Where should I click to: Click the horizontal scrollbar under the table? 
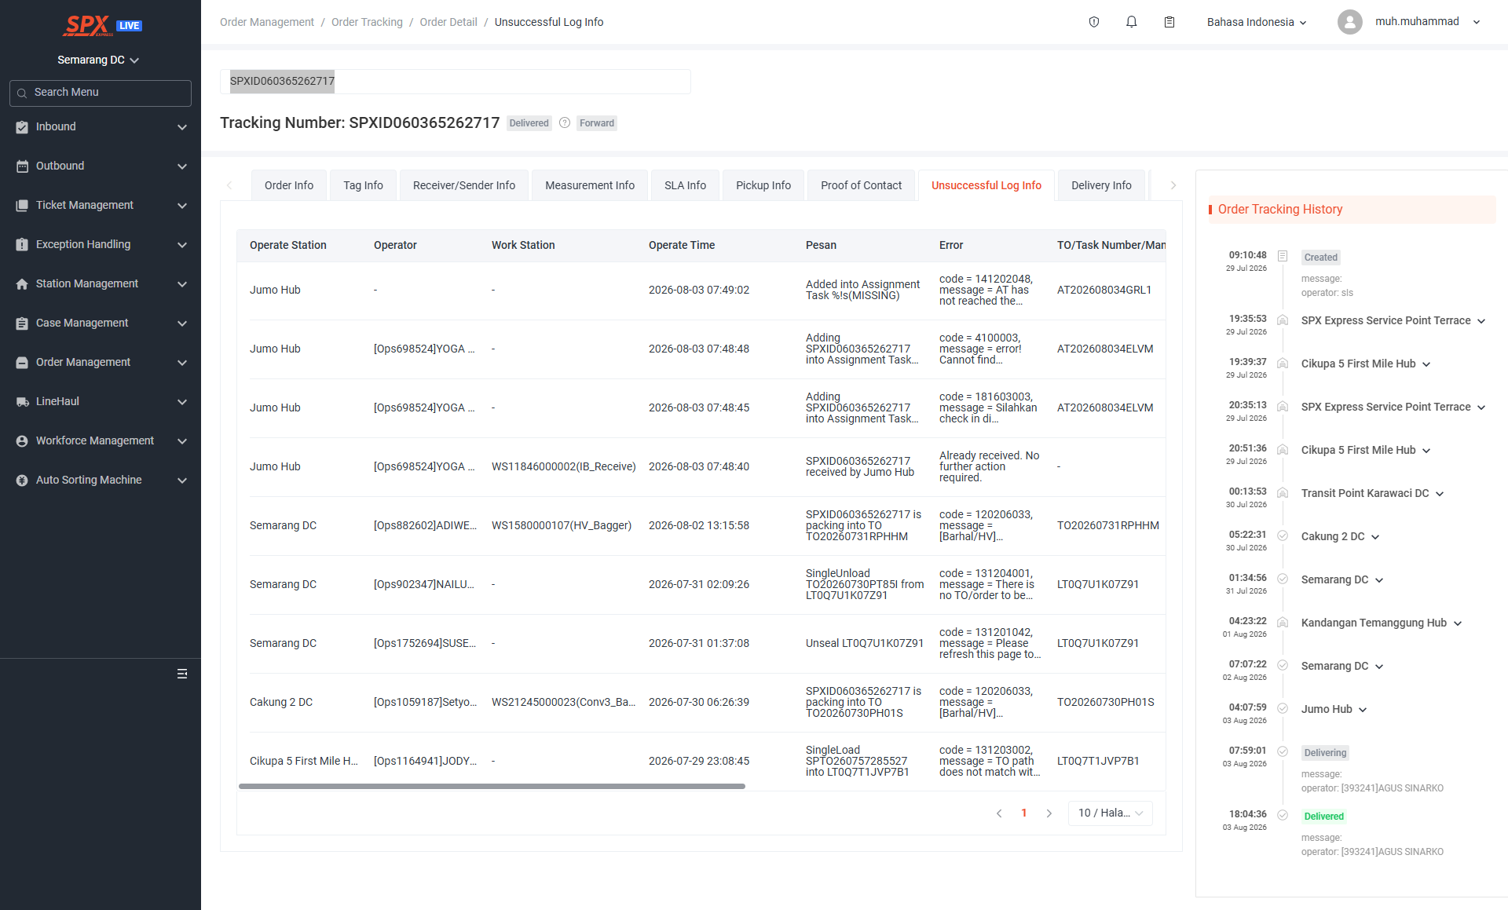click(x=492, y=786)
